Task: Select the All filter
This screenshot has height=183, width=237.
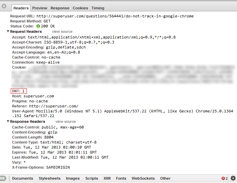Action: (x=3, y=178)
